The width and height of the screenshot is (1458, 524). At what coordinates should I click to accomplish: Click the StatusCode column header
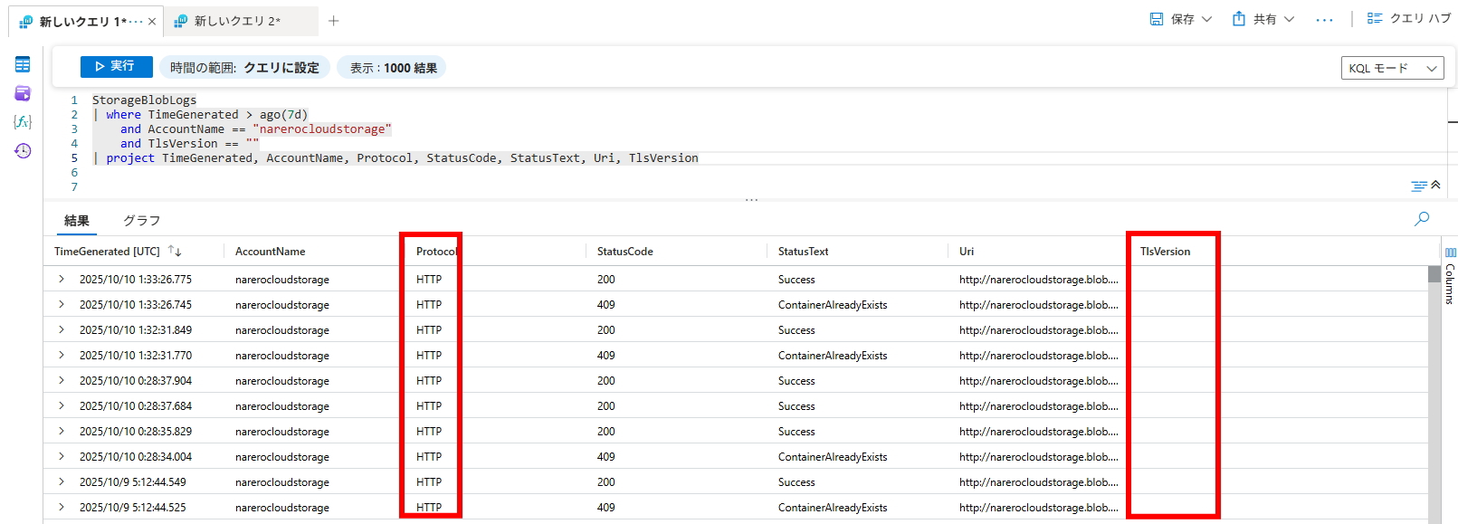(625, 252)
